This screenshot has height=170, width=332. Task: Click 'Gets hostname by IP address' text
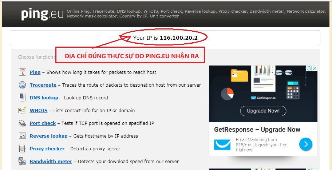coord(106,136)
